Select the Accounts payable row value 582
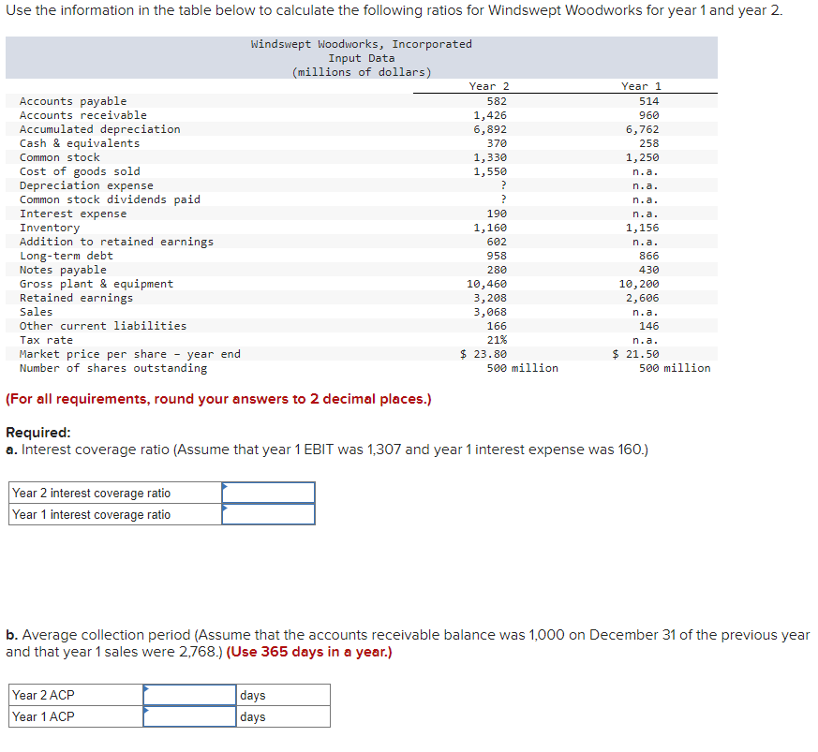This screenshot has width=818, height=752. [x=497, y=100]
